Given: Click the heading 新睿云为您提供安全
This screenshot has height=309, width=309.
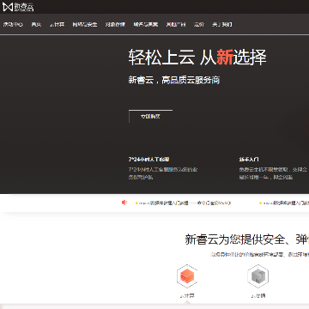Looking at the screenshot, I should point(247,239).
